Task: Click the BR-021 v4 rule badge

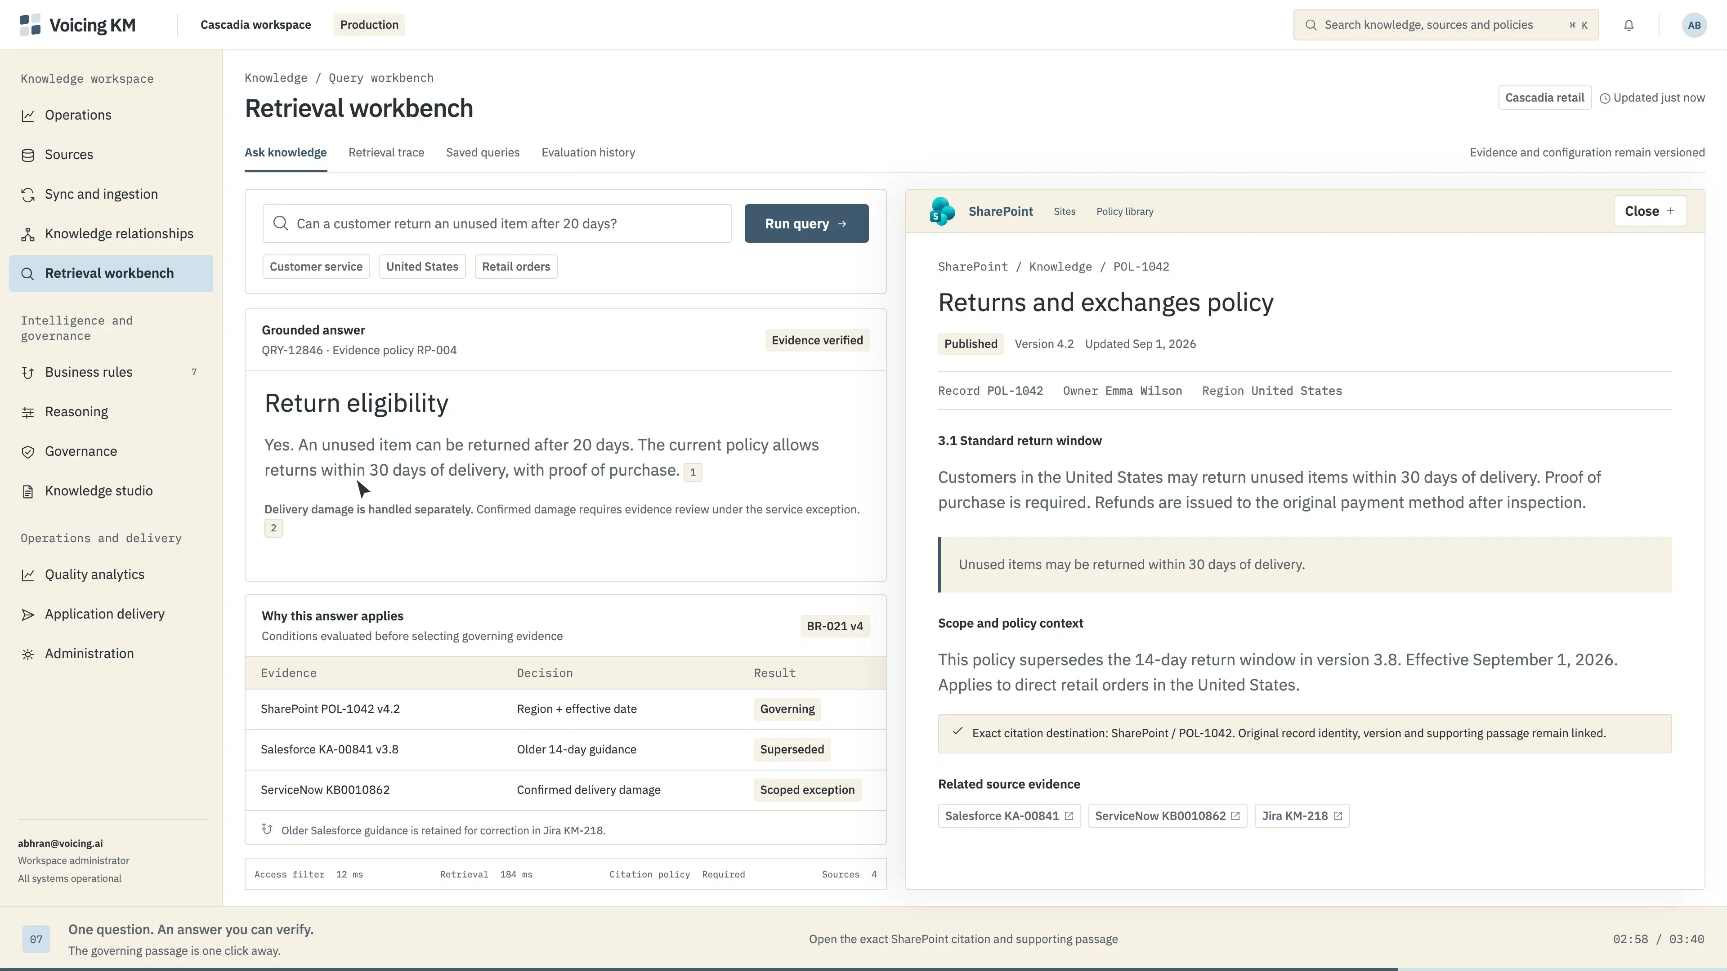Action: tap(834, 626)
